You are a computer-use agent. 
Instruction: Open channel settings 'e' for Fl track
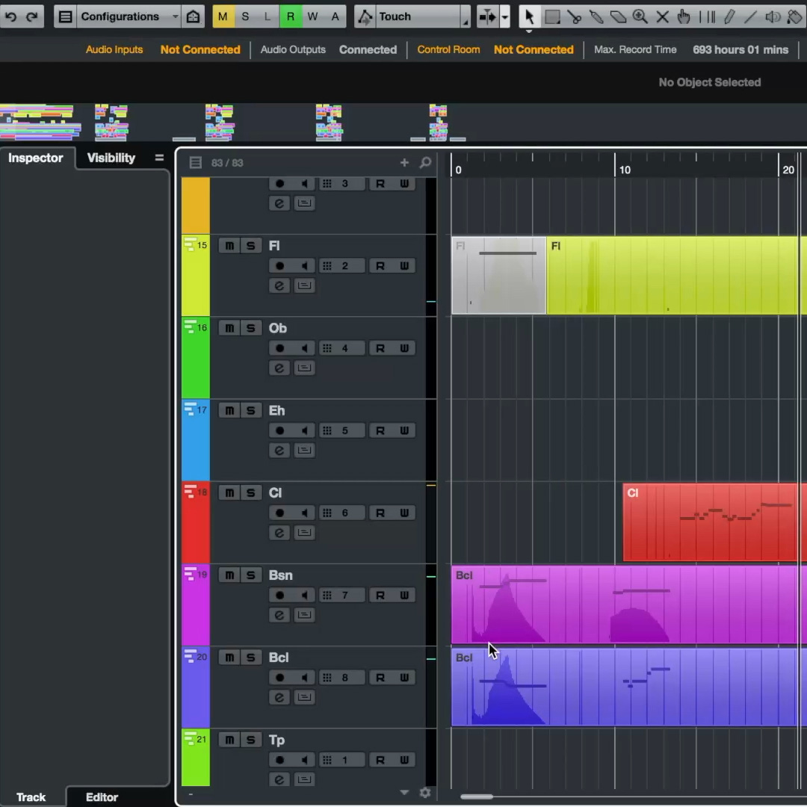point(279,285)
